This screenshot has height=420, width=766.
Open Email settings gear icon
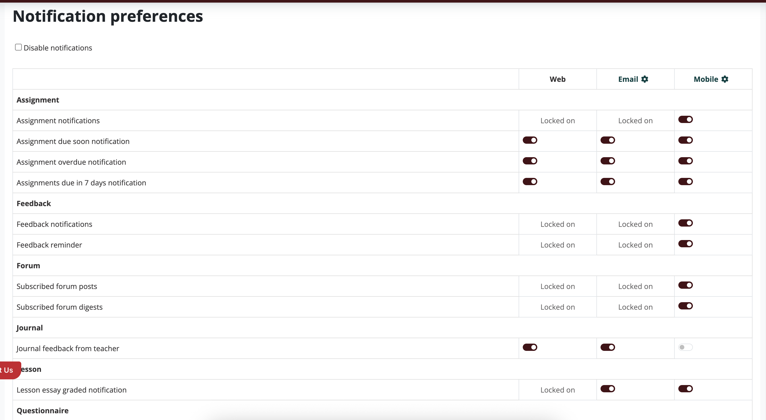click(x=644, y=79)
